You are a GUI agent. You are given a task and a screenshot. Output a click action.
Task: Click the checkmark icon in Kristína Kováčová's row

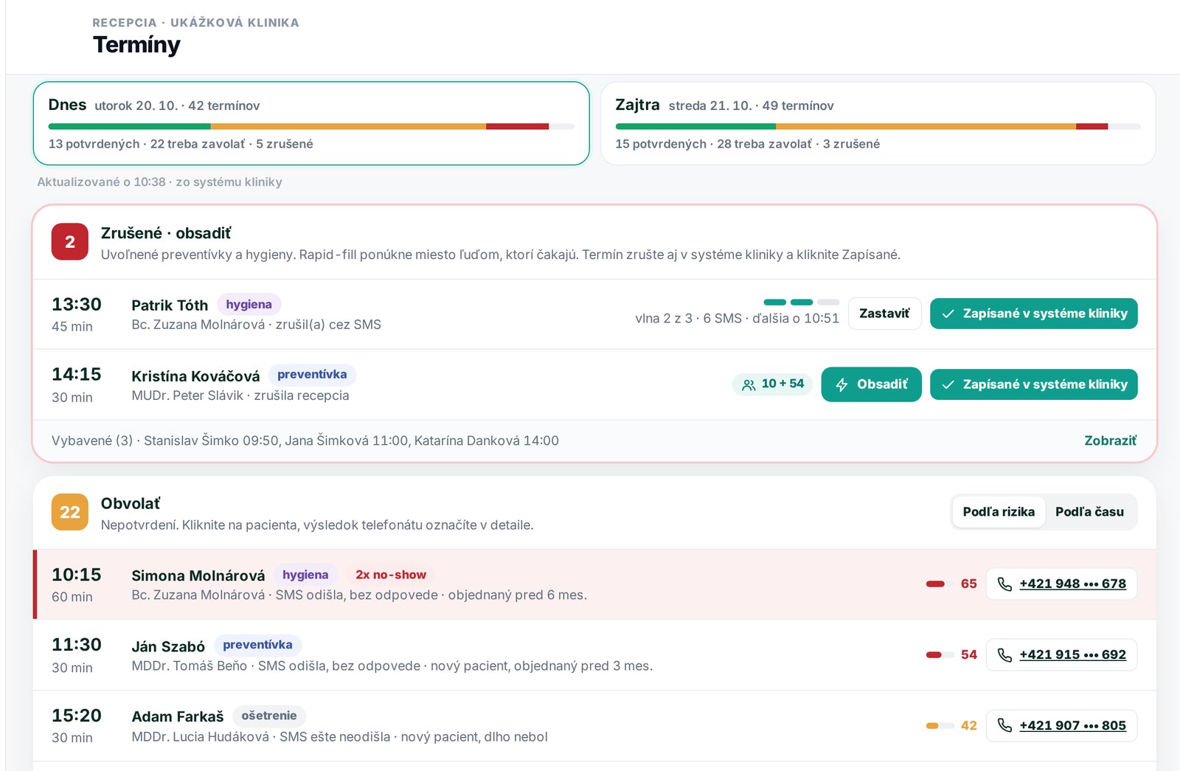pos(948,384)
